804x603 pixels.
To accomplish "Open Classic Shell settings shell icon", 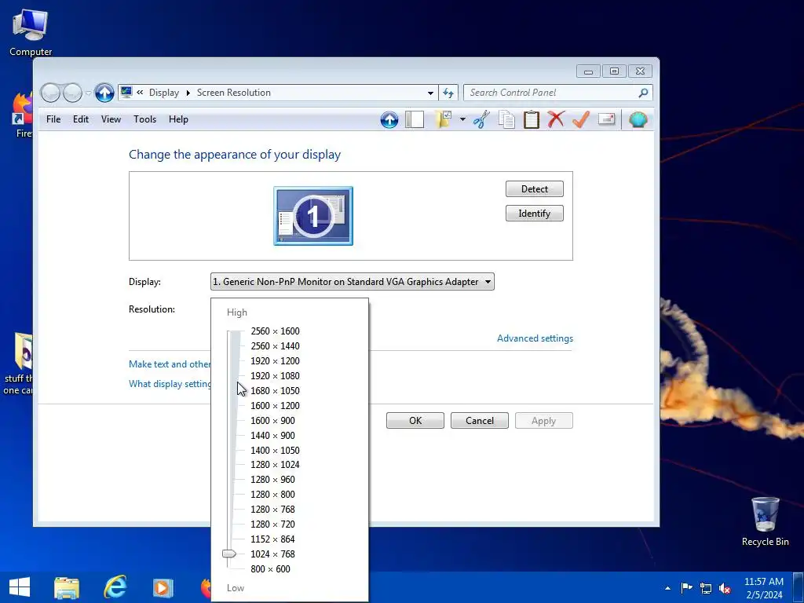I will click(638, 119).
